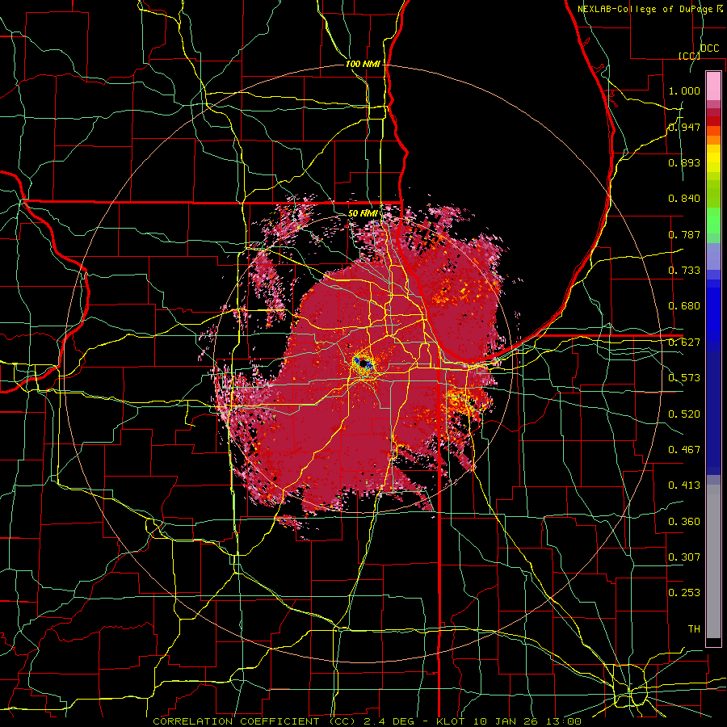The image size is (727, 727).
Task: Click the "100 NMI" range ring label
Action: (x=363, y=64)
